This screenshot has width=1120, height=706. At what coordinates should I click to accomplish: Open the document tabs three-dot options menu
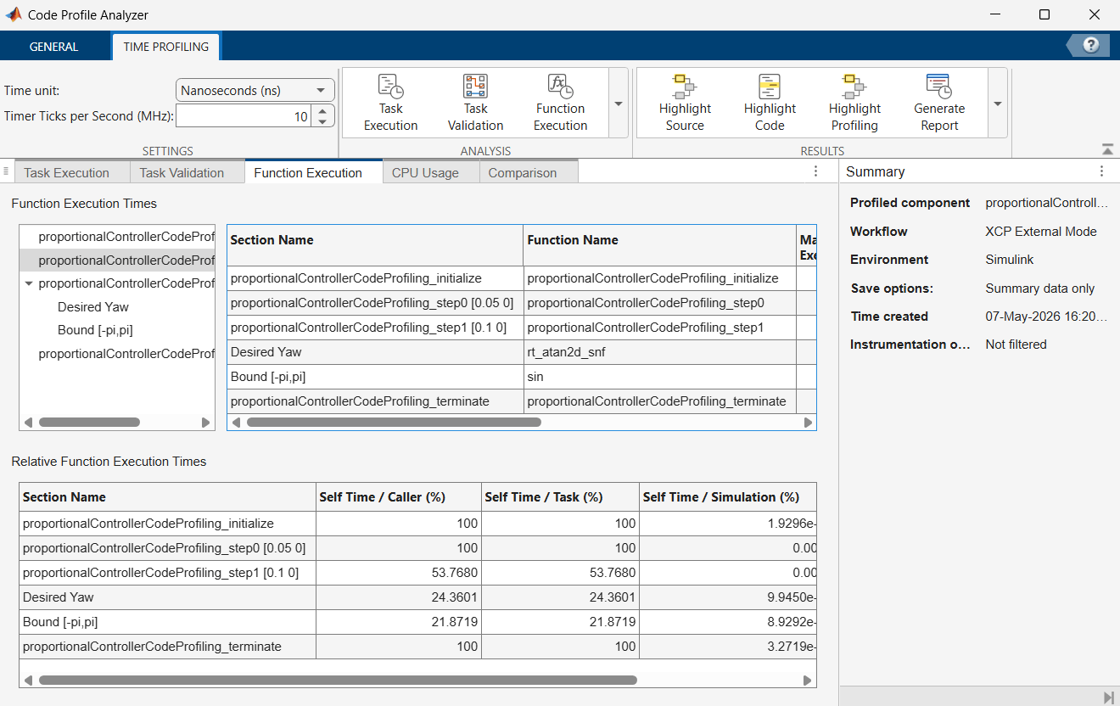point(816,171)
